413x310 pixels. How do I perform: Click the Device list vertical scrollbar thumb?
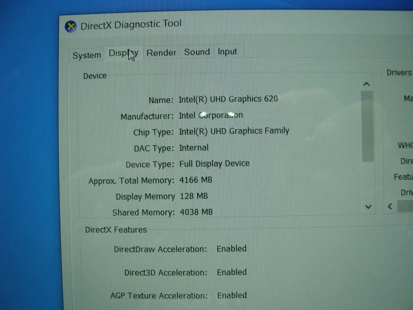(x=368, y=126)
